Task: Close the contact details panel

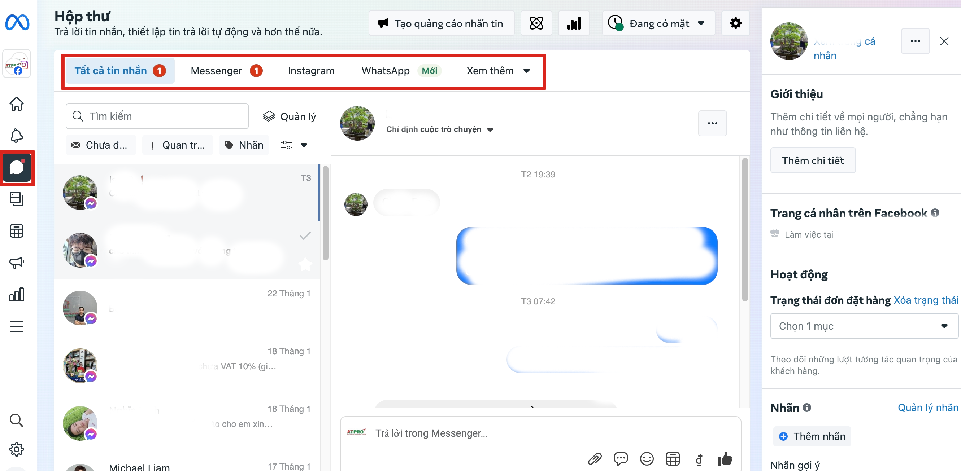Action: pyautogui.click(x=944, y=41)
